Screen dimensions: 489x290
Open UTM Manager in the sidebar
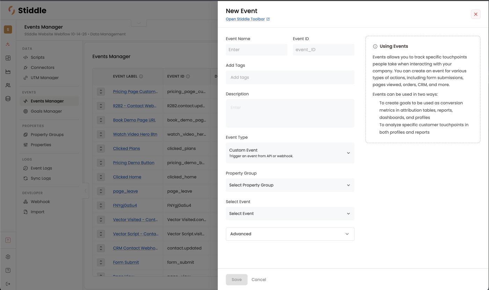44,78
